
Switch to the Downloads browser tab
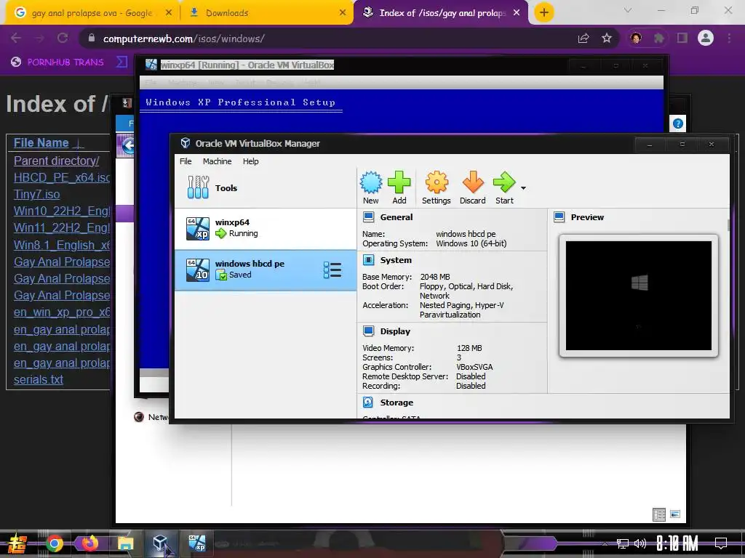point(267,13)
